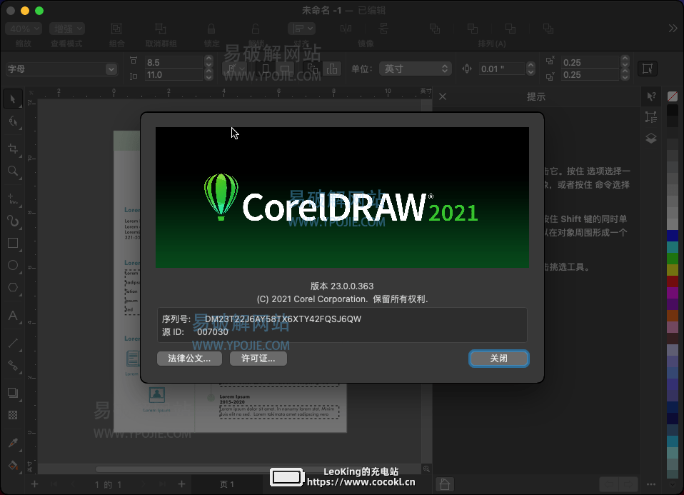Screen dimensions: 684x495
Task: Choose the Connector tool
Action: click(x=13, y=366)
